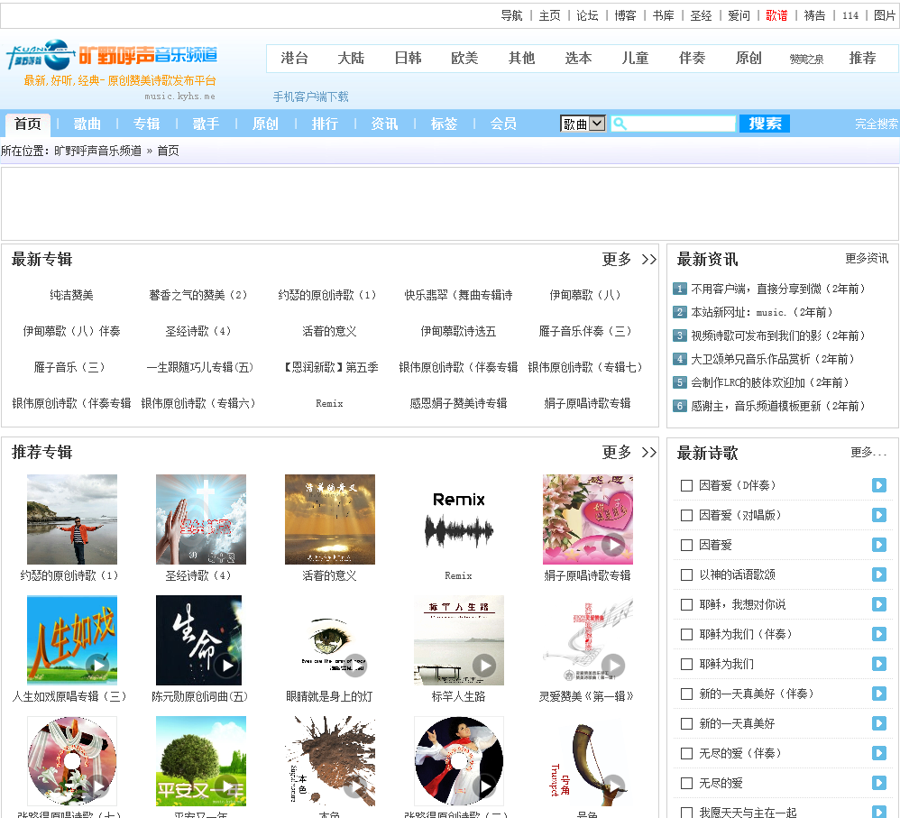Screen dimensions: 900x818
Task: Click play icon beside 新的一天美好（伴奏）
Action: [x=878, y=694]
